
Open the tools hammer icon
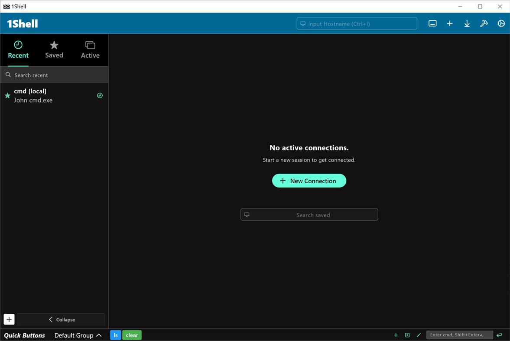pyautogui.click(x=484, y=23)
